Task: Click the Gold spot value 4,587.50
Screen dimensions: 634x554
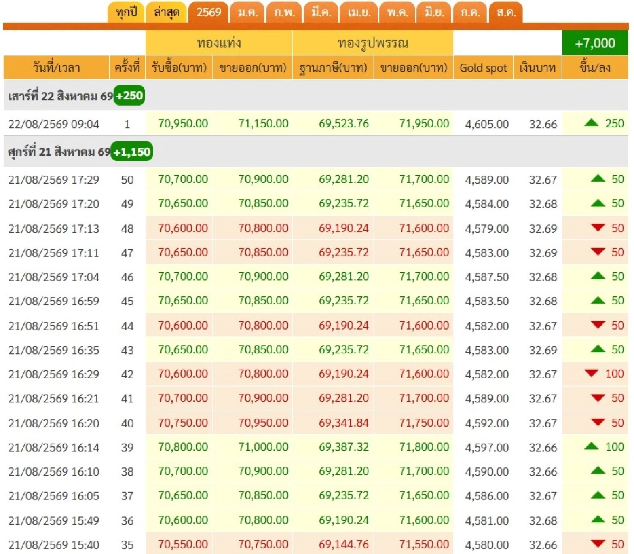Action: click(487, 277)
